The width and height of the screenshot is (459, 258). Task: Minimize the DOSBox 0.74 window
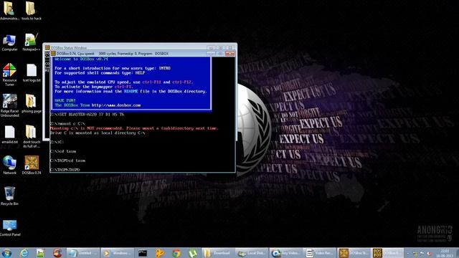(x=210, y=54)
